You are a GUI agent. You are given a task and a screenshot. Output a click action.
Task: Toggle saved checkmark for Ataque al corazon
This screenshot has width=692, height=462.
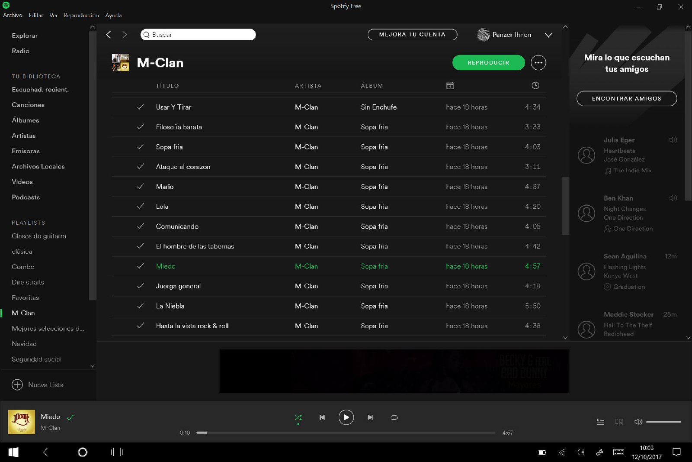point(141,167)
